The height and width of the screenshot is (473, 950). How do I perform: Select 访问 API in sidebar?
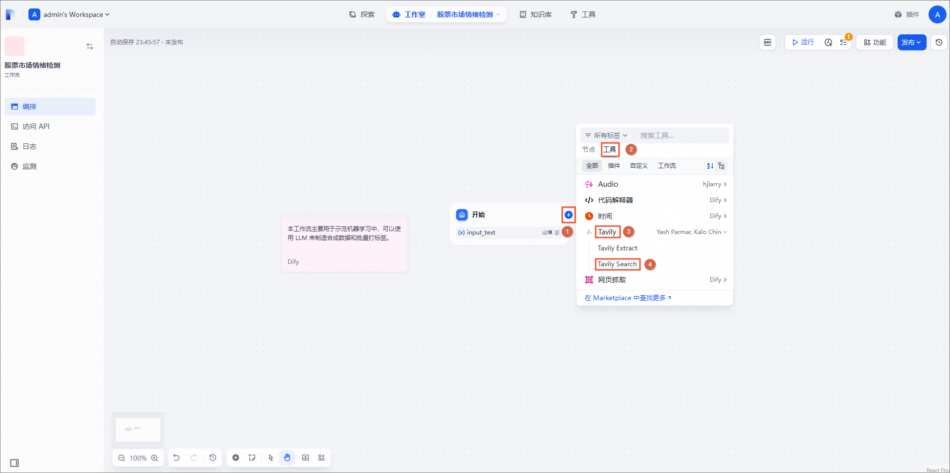point(50,126)
